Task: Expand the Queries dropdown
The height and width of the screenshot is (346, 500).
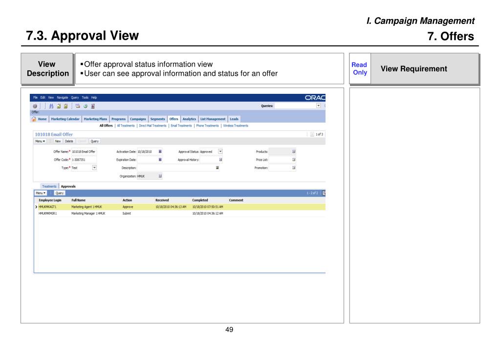Action: (318, 106)
